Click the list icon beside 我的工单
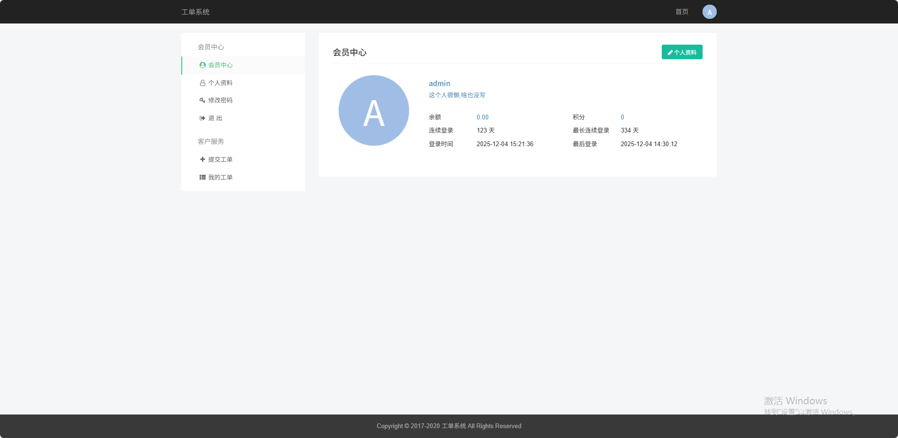This screenshot has width=898, height=438. click(x=202, y=178)
